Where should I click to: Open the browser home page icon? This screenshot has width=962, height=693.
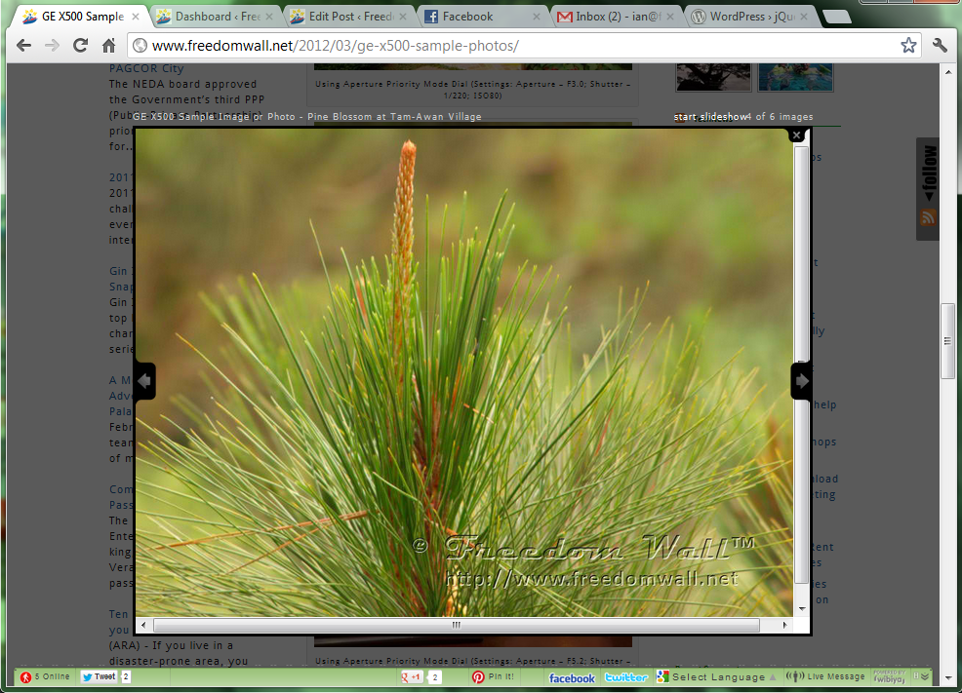(108, 46)
